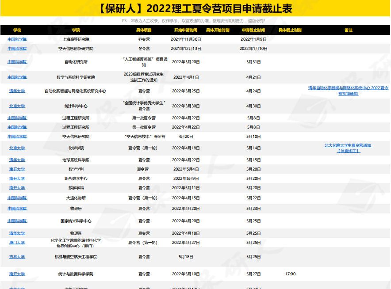Image resolution: width=391 pixels, height=289 pixels.
Task: Select the 2022年1月9日 deadline cell
Action: [253, 39]
